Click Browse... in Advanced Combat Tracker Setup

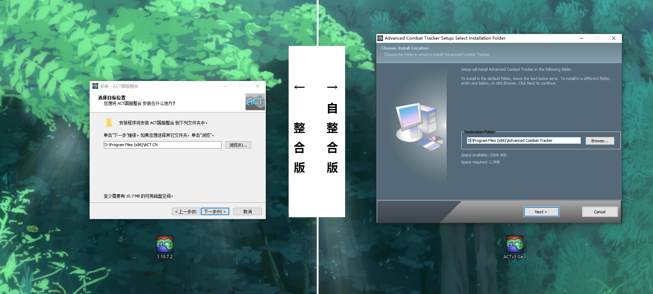pos(599,141)
